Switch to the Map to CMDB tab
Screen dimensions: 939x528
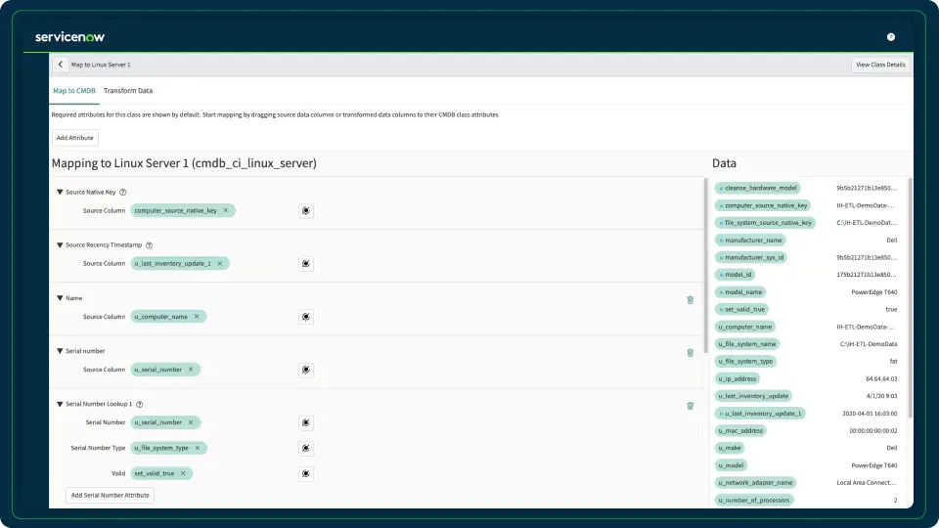point(74,91)
